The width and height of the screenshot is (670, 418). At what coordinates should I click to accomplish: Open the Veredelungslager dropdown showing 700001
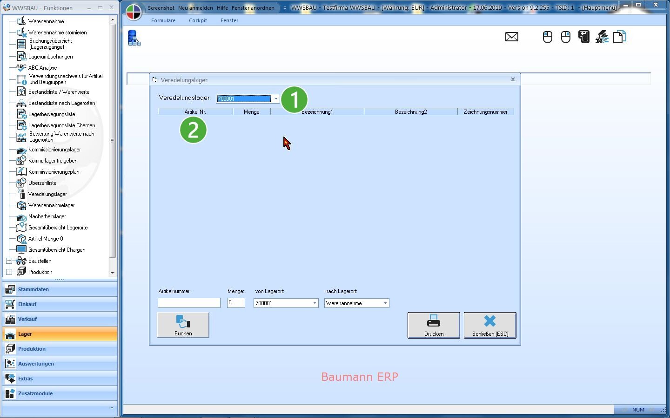coord(276,98)
